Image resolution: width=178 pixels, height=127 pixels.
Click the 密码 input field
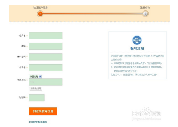pos(46,46)
